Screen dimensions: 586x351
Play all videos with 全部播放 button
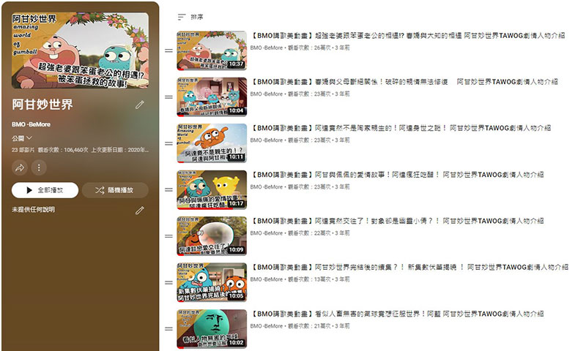tap(45, 190)
